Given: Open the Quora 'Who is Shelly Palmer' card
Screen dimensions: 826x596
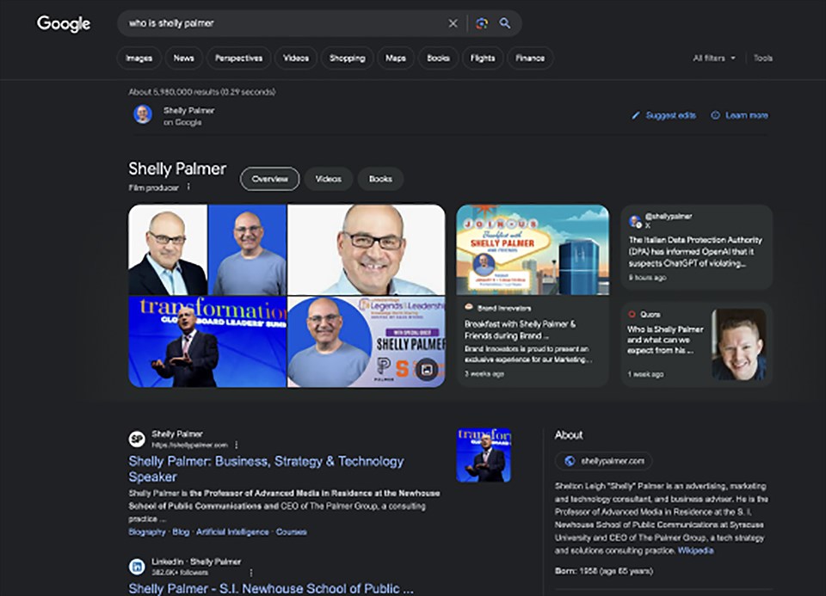Looking at the screenshot, I should point(696,344).
